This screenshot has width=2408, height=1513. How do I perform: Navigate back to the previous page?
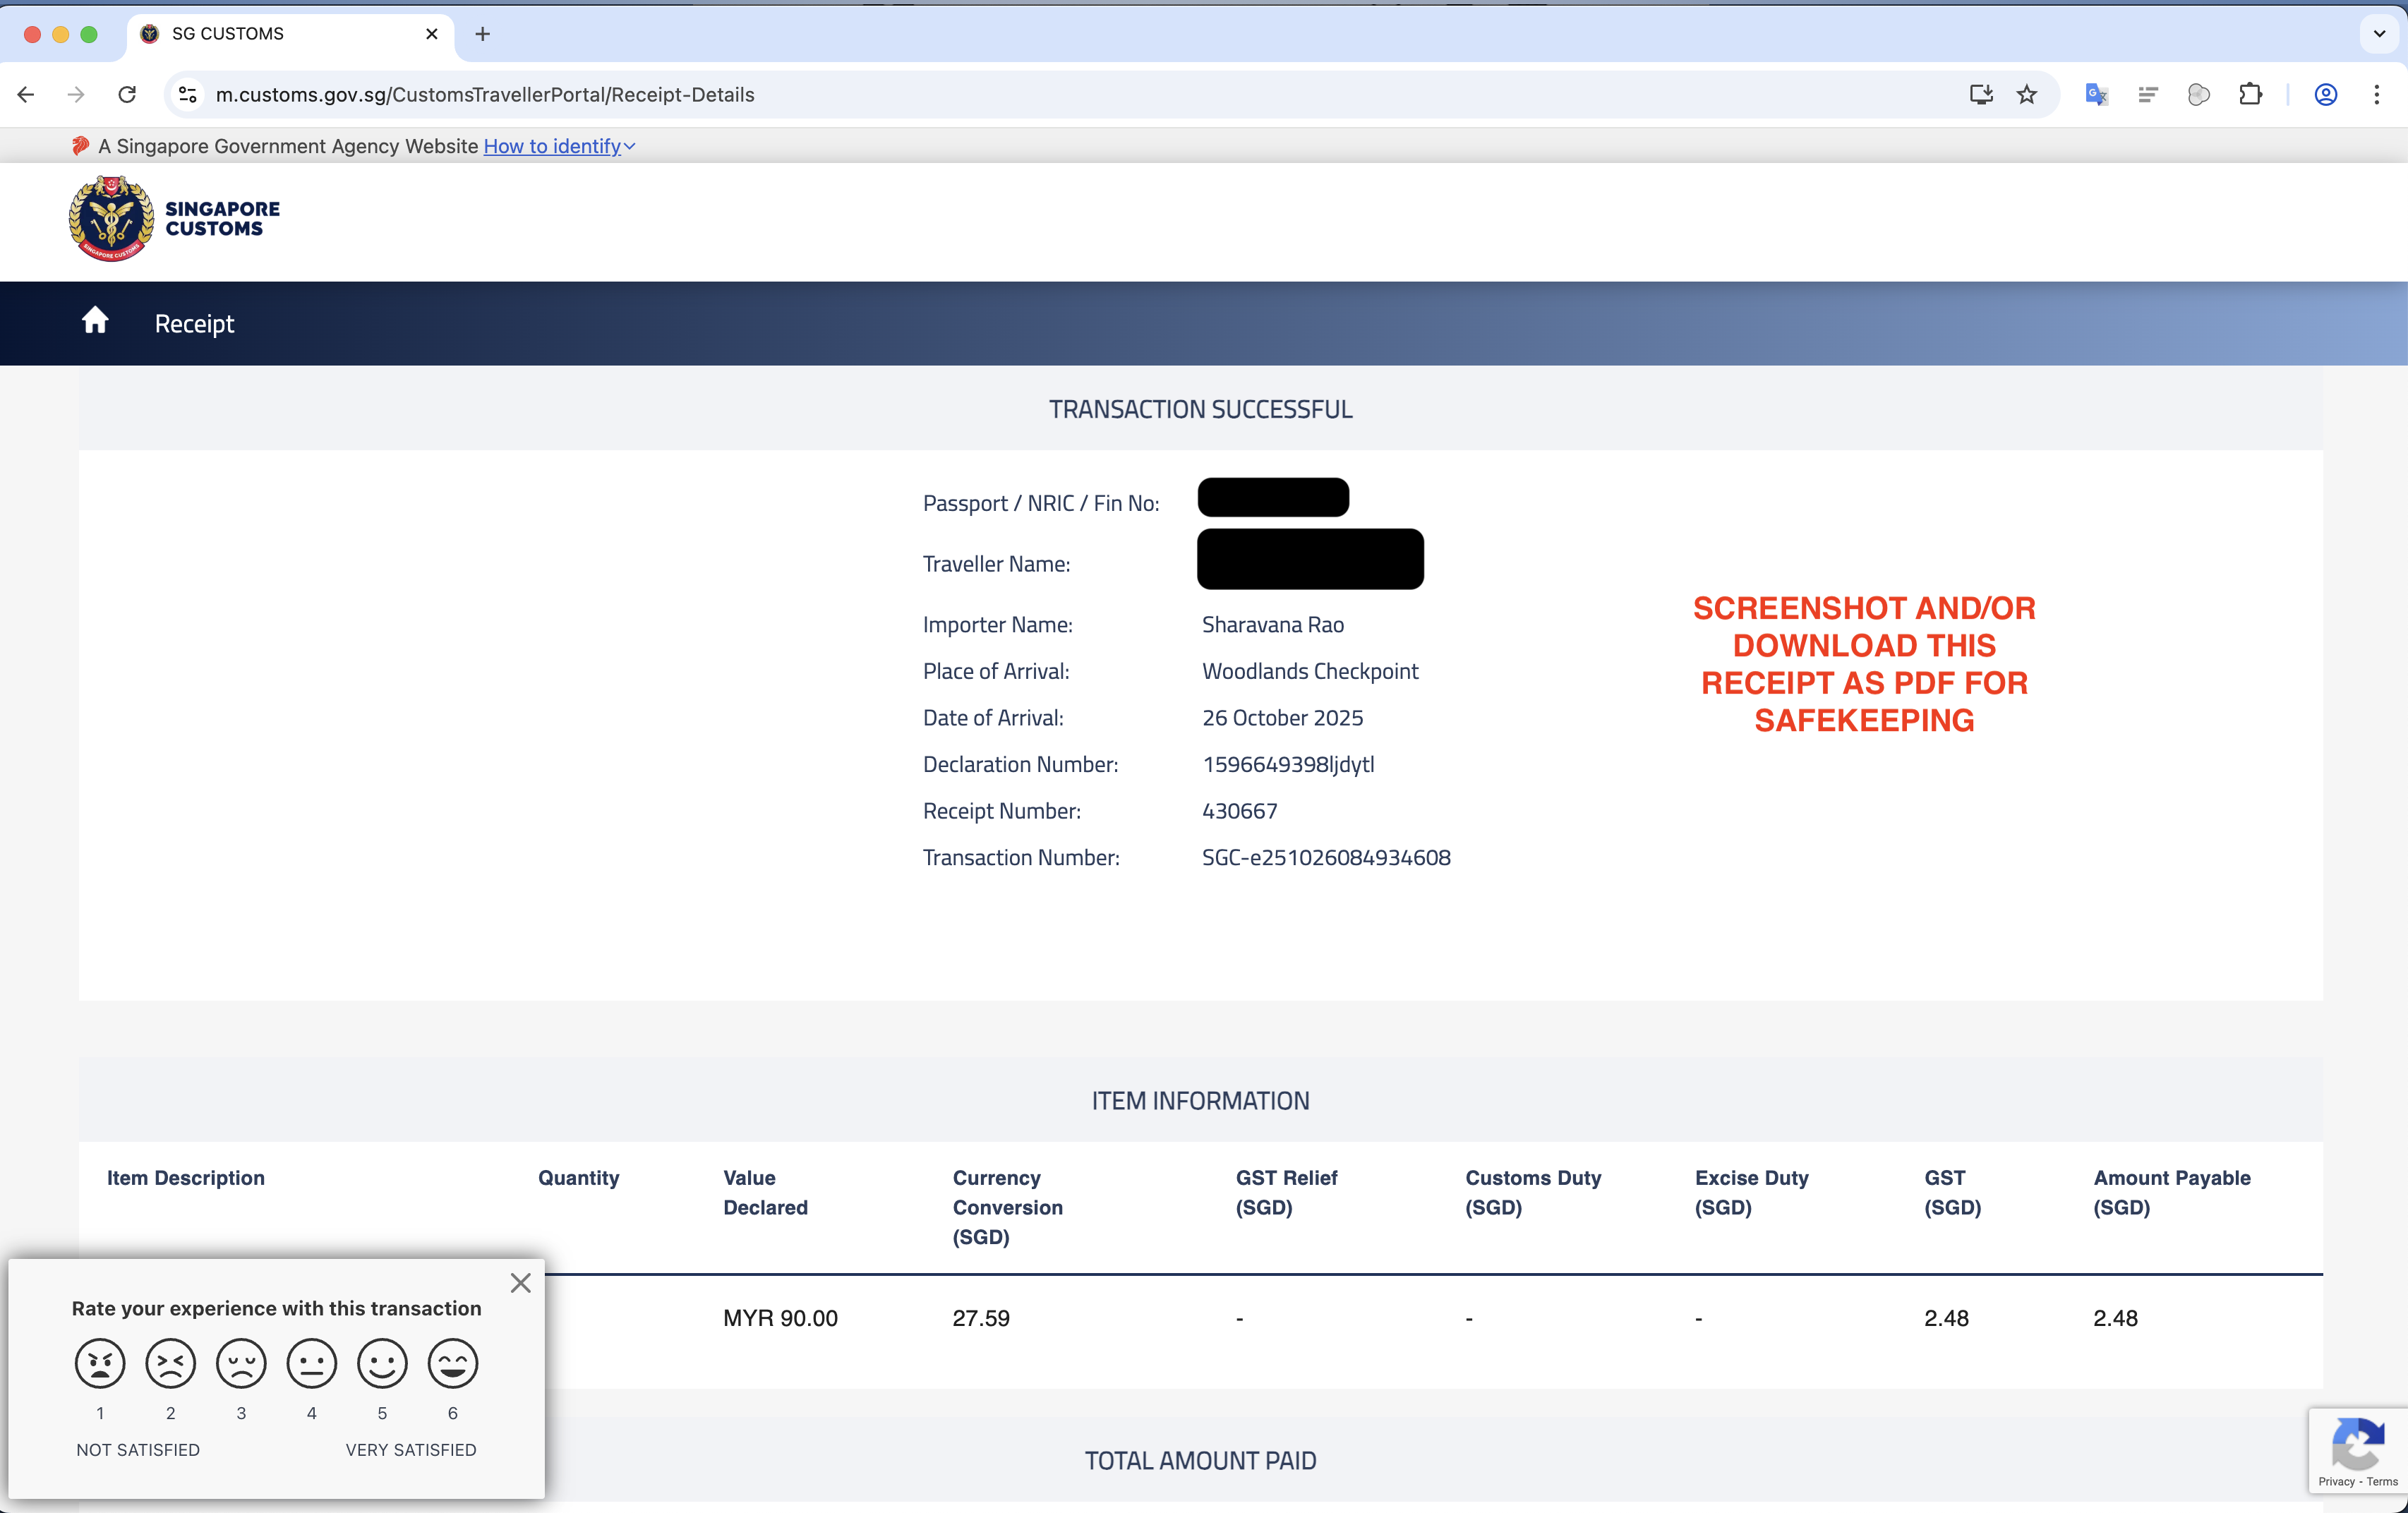[x=25, y=94]
